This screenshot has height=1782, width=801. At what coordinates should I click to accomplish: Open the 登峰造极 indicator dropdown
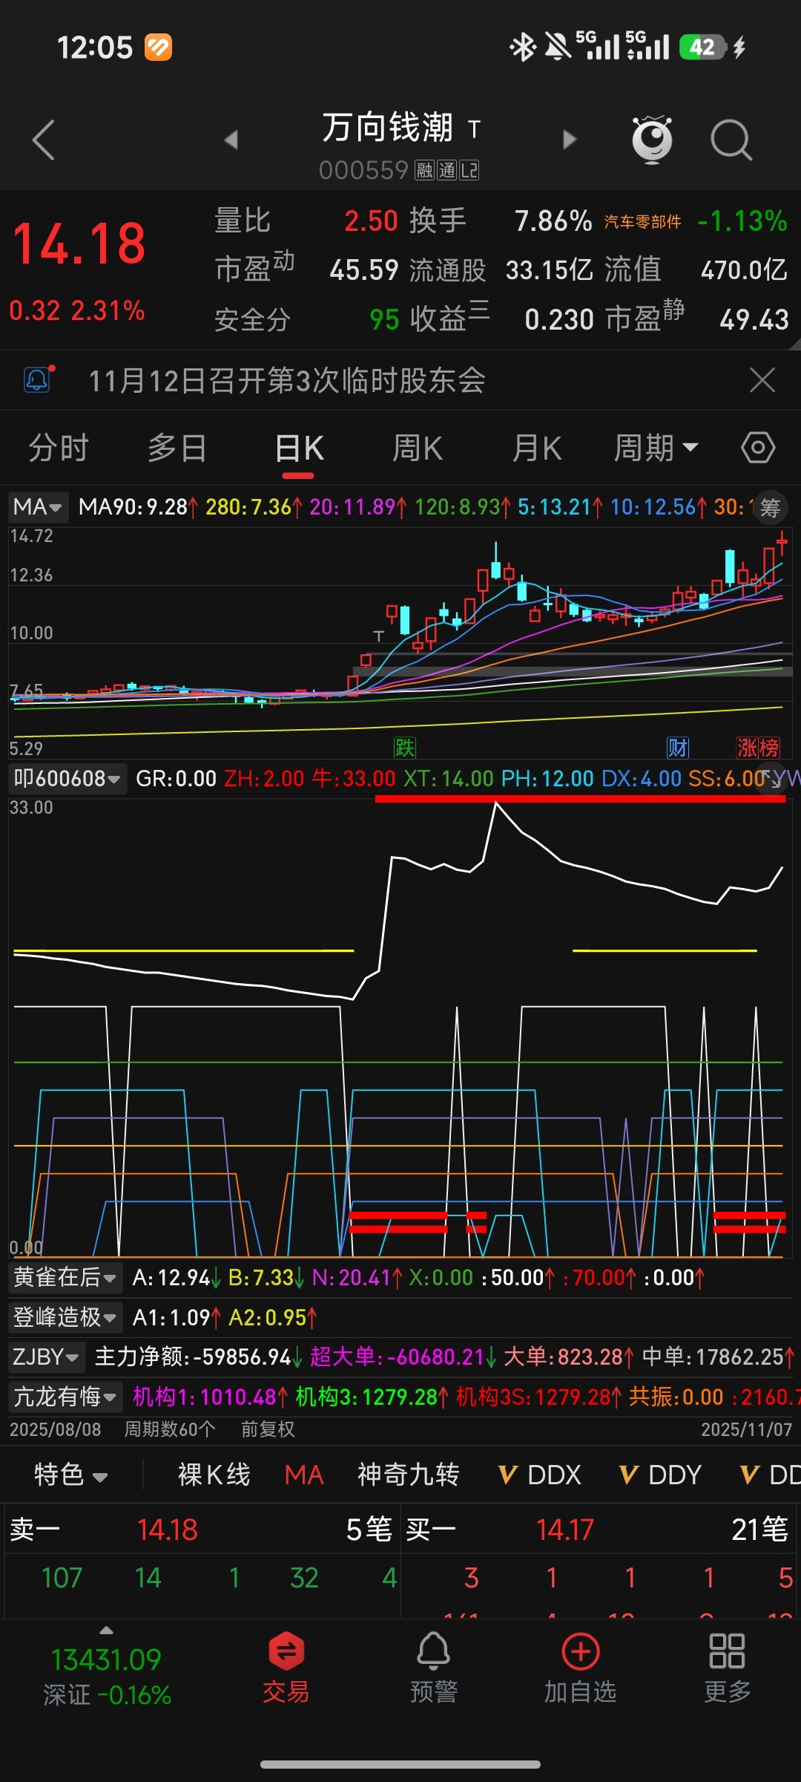(x=66, y=1317)
